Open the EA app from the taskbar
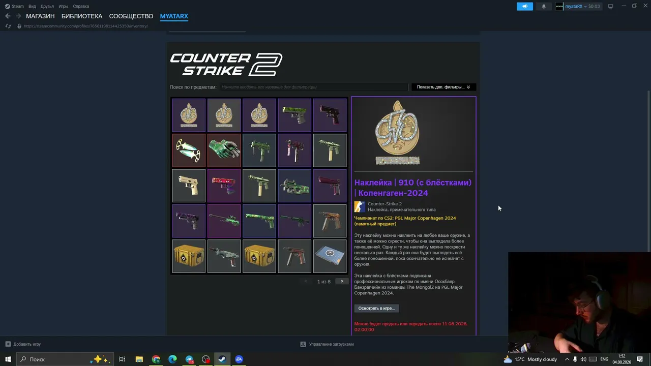Viewport: 651px width, 366px height. (x=239, y=359)
